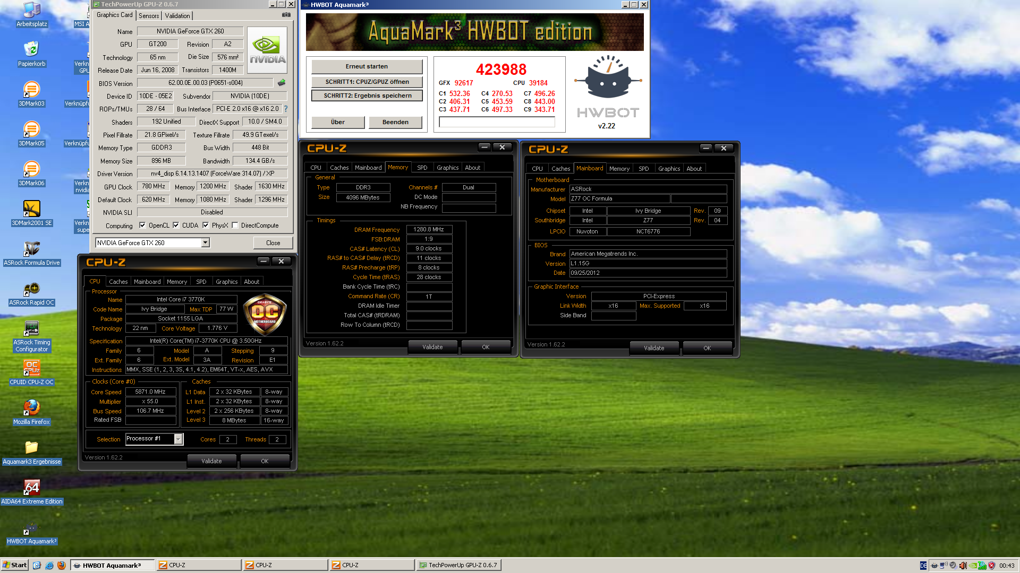The image size is (1020, 573).
Task: Click the taskbar clock 00:43
Action: coord(1007,566)
